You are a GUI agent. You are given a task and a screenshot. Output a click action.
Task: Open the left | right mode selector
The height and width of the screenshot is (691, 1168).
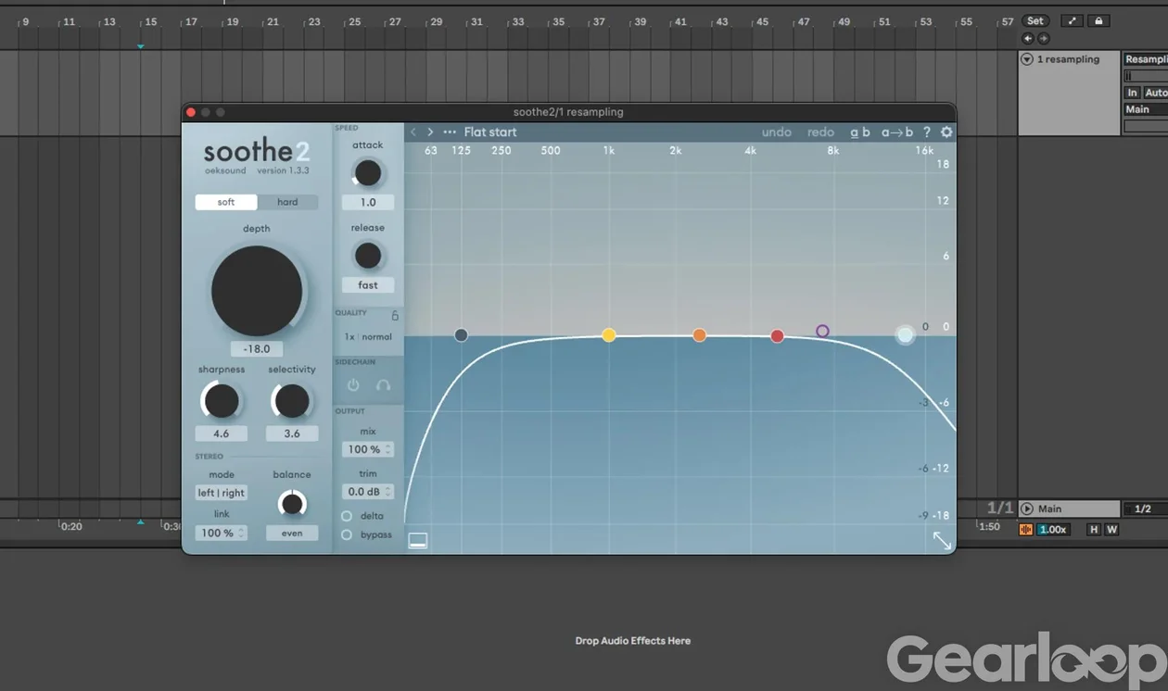(222, 493)
